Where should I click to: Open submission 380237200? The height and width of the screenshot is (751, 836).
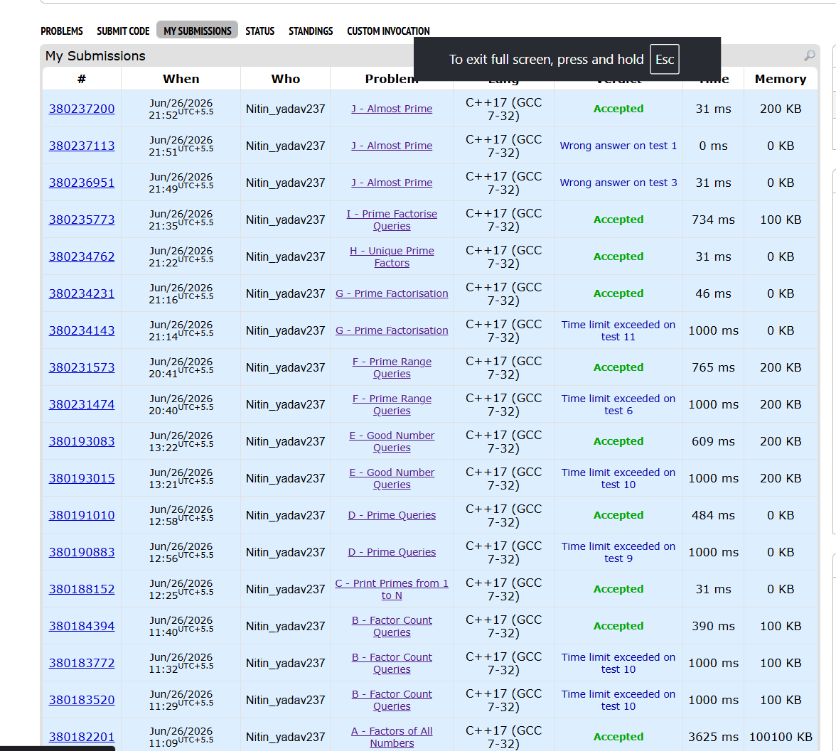click(x=82, y=109)
